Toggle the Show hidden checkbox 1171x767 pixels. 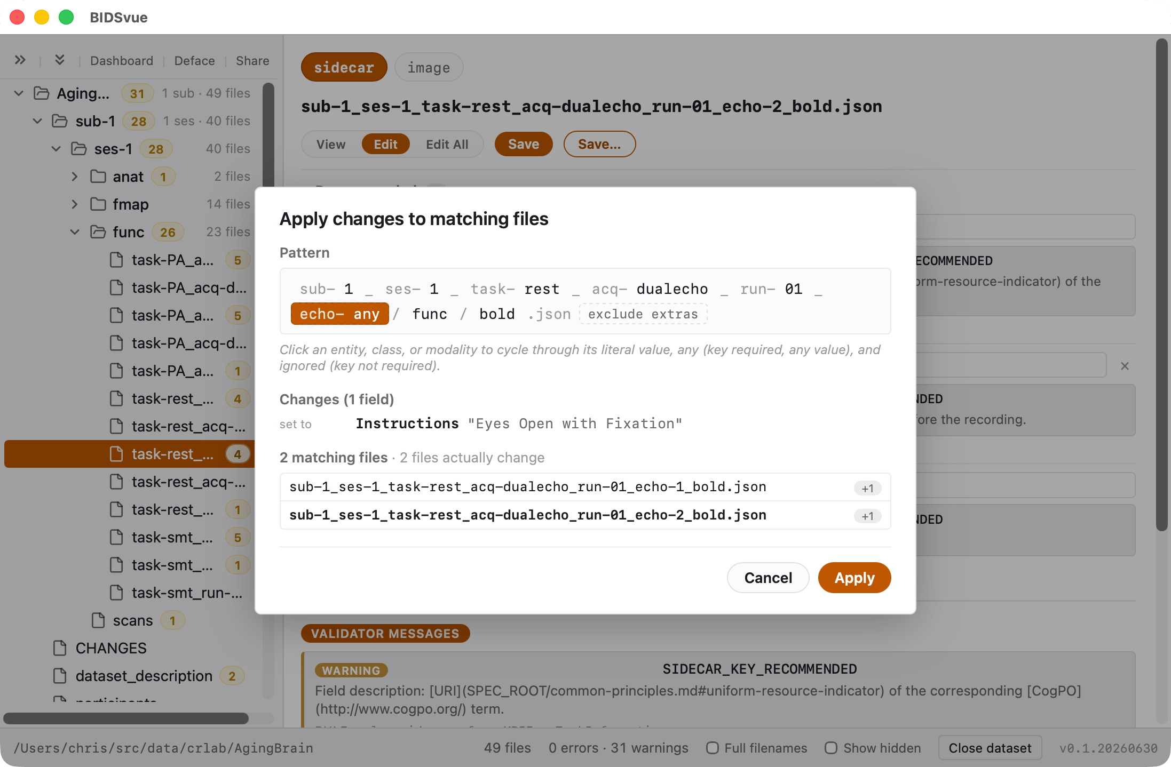click(x=831, y=748)
